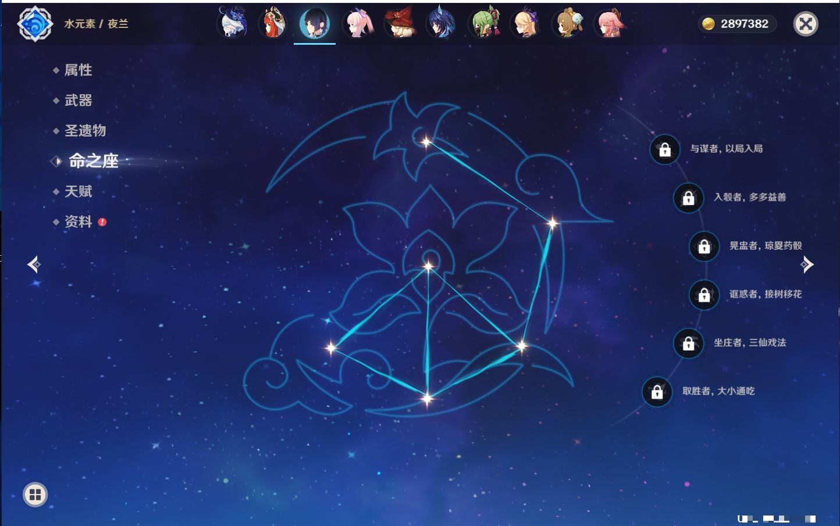Open the 圣遗物 artifacts menu
The image size is (840, 526).
coord(85,131)
